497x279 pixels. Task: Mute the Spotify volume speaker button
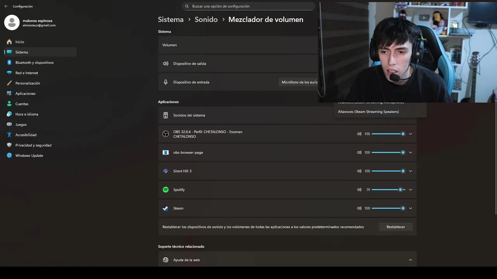pyautogui.click(x=359, y=189)
